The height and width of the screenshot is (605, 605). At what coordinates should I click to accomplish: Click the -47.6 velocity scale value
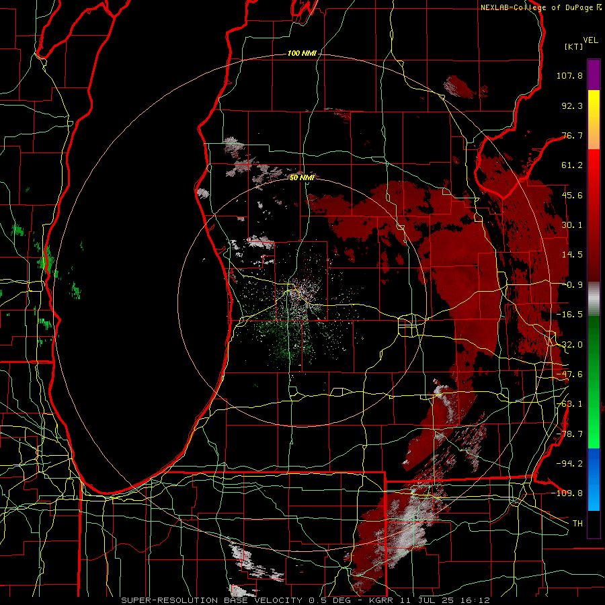tap(569, 374)
